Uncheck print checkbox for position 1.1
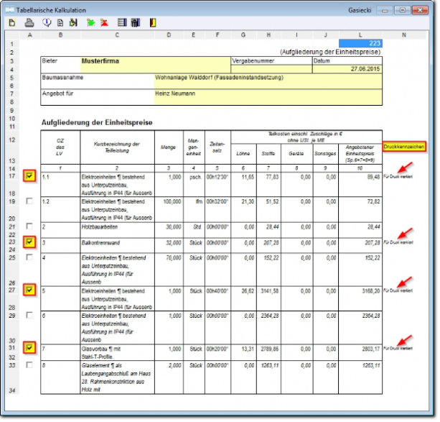440x422 pixels. [x=29, y=176]
